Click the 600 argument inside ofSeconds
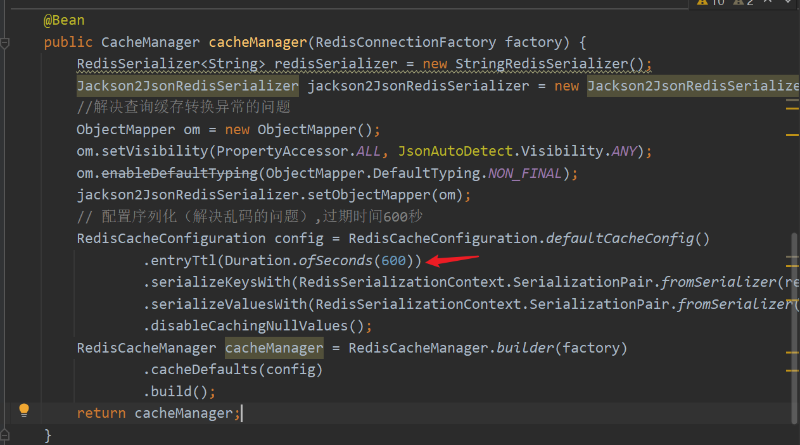Viewport: 800px width, 445px height. pyautogui.click(x=393, y=260)
